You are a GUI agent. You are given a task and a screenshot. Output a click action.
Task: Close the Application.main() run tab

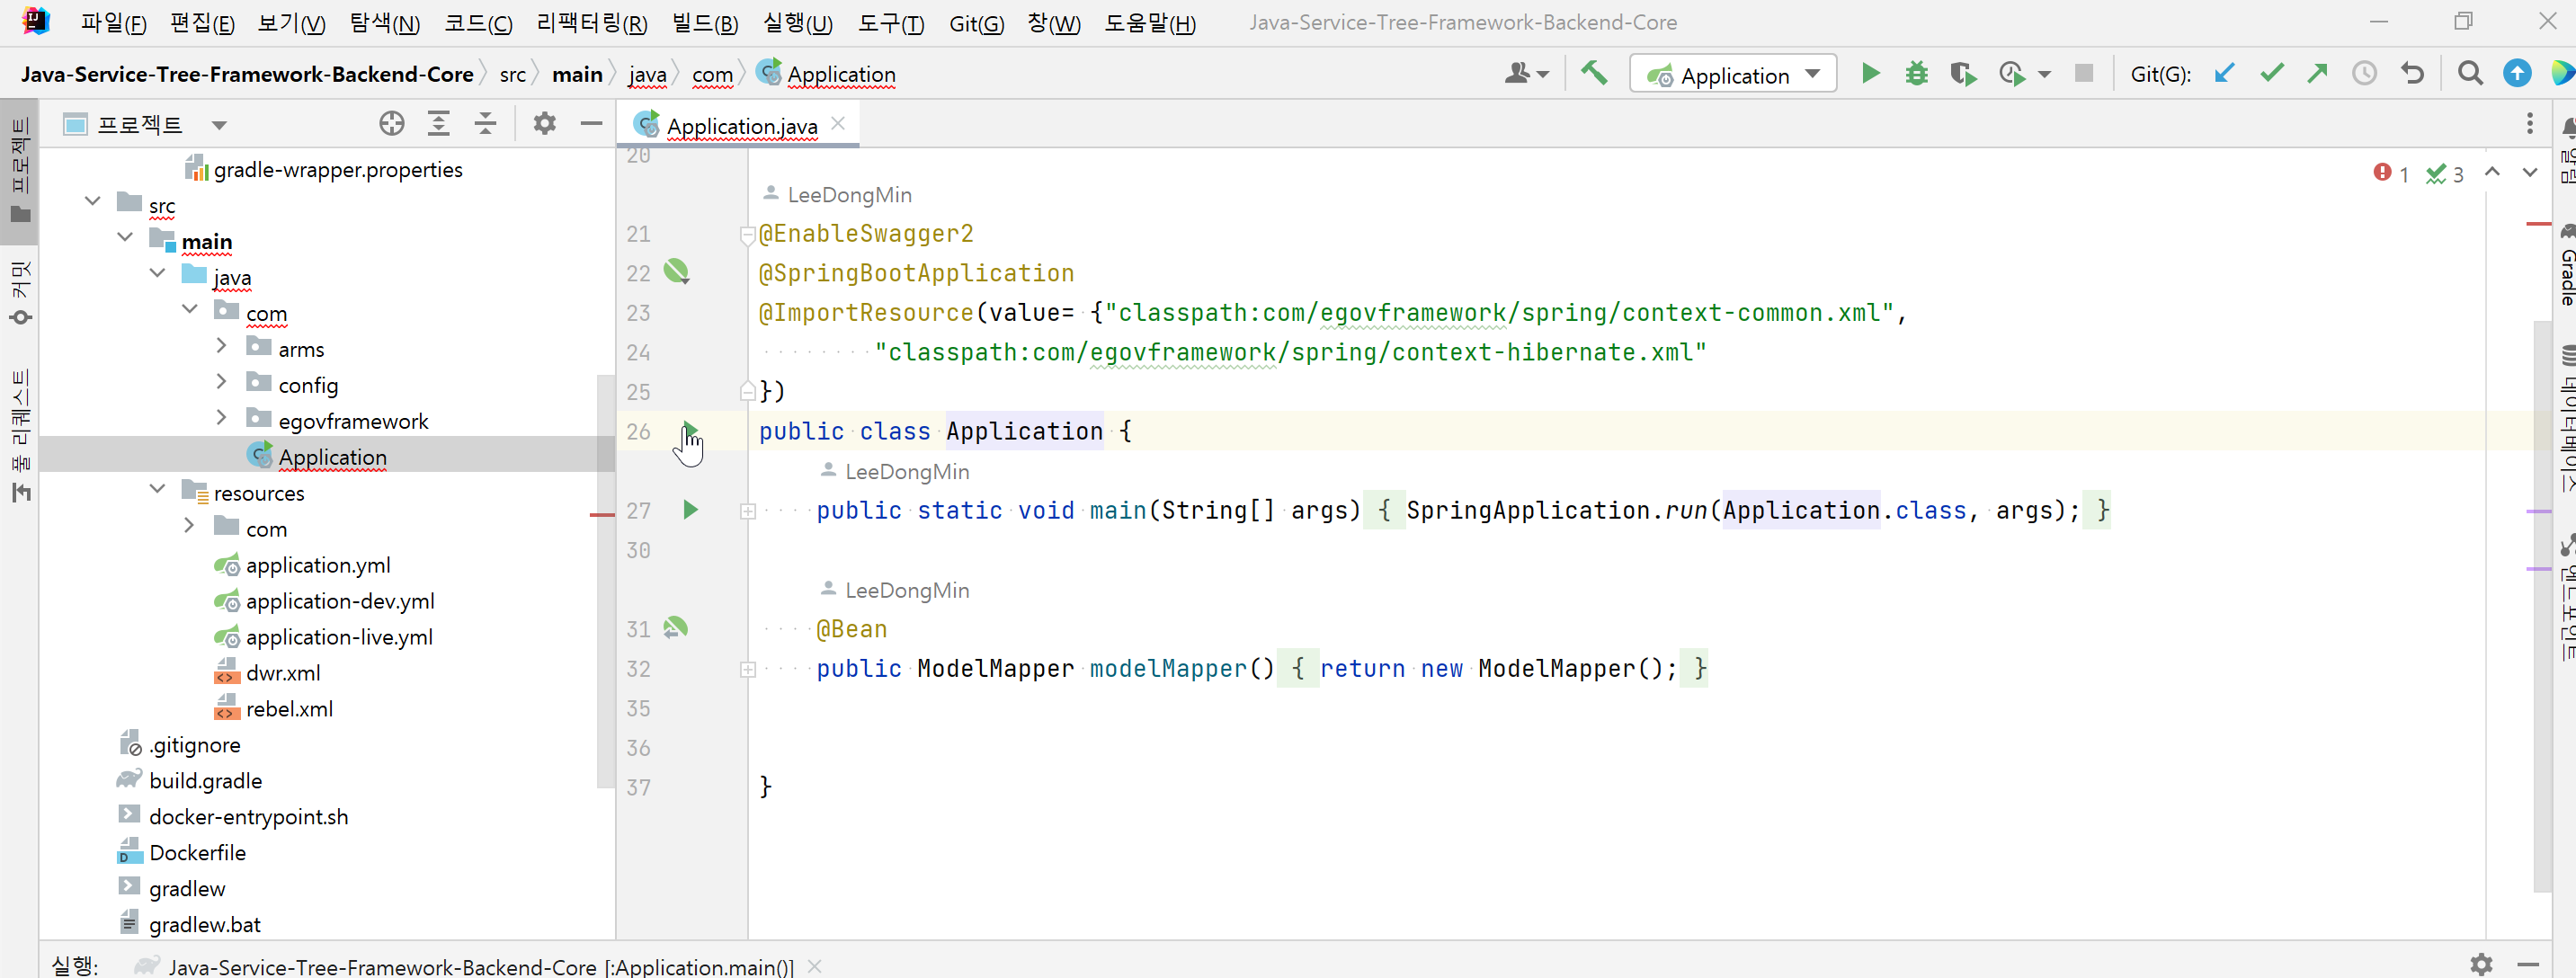(x=815, y=966)
